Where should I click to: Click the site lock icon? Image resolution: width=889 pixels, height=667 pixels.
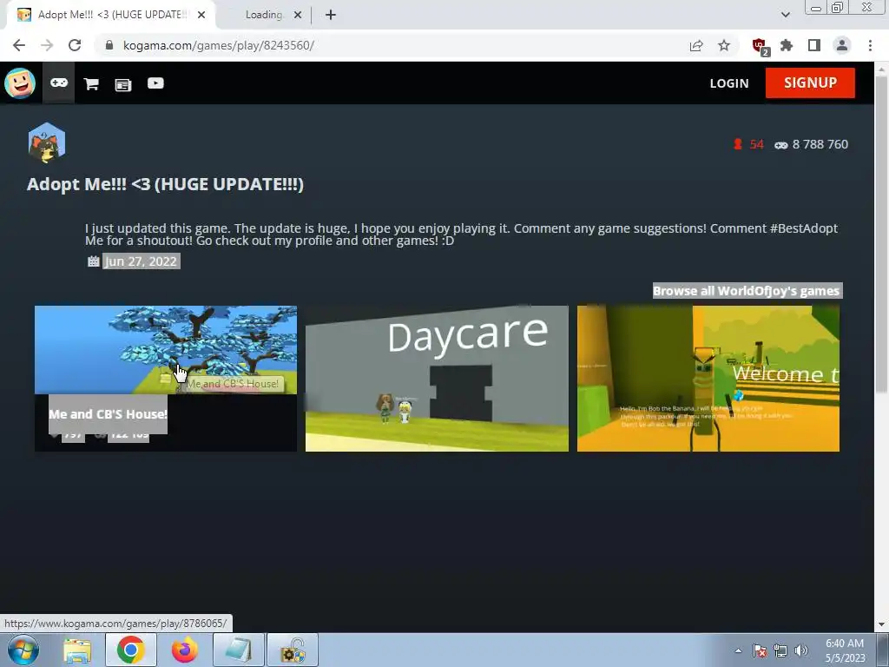click(x=109, y=45)
